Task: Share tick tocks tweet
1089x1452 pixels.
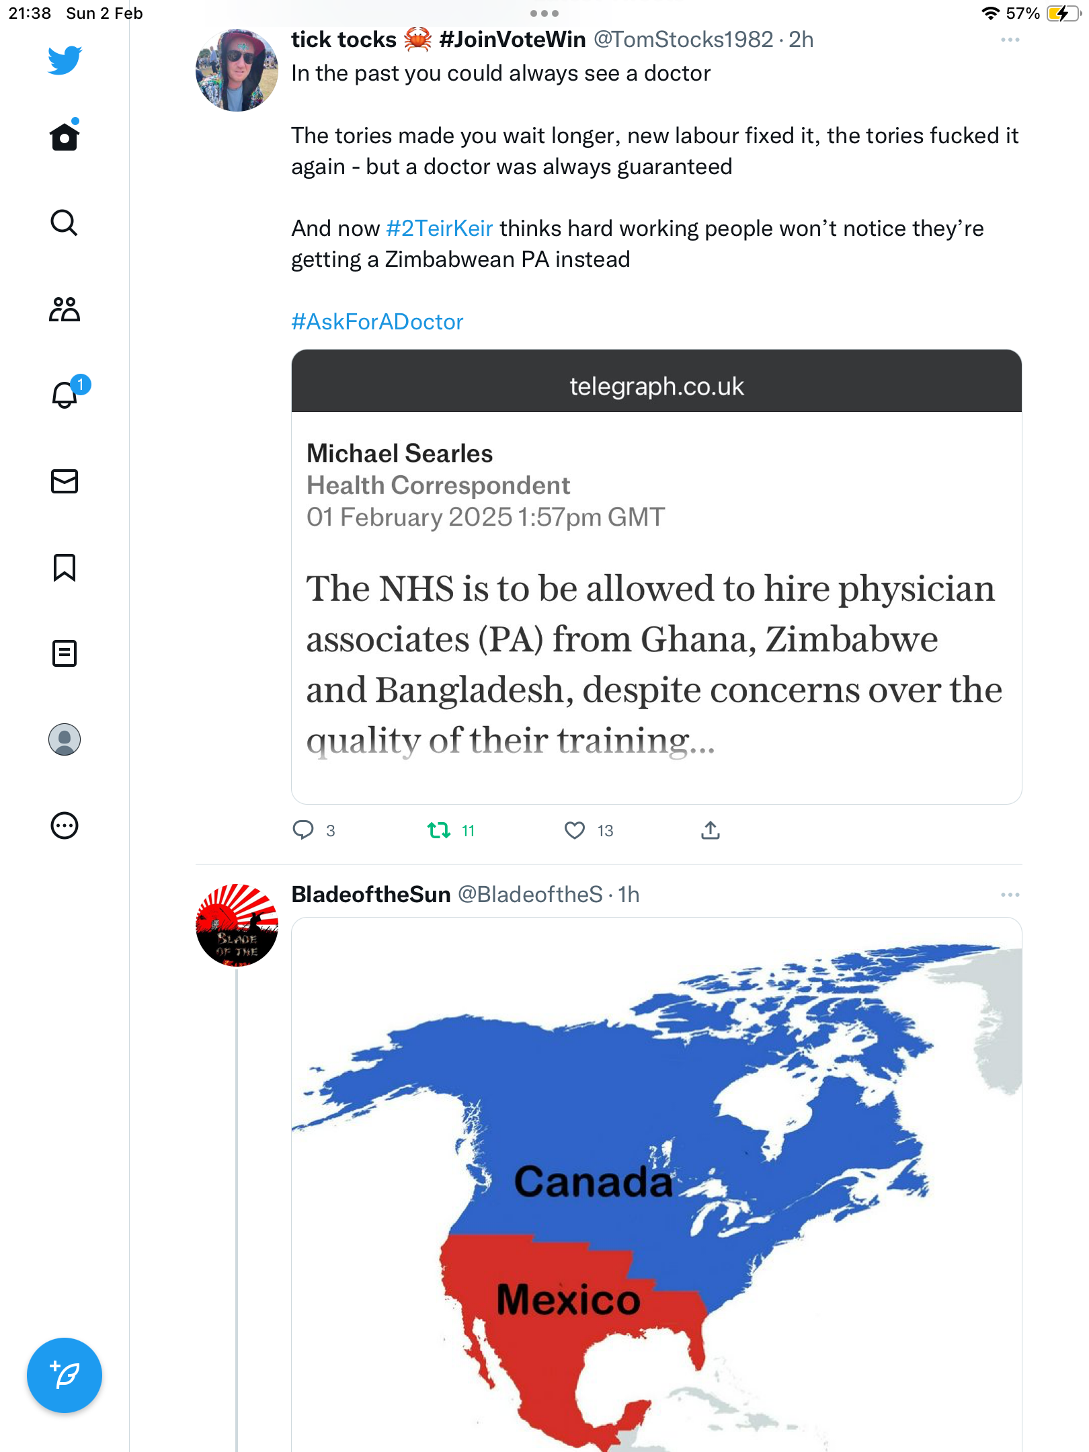Action: [x=711, y=830]
